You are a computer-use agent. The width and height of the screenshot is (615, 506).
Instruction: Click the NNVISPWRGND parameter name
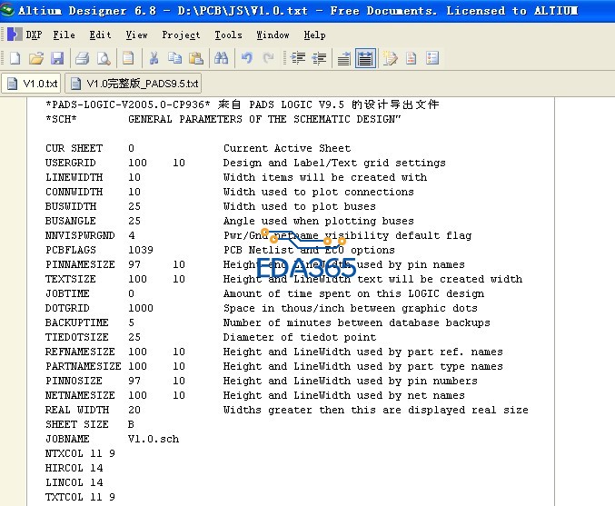pos(80,235)
